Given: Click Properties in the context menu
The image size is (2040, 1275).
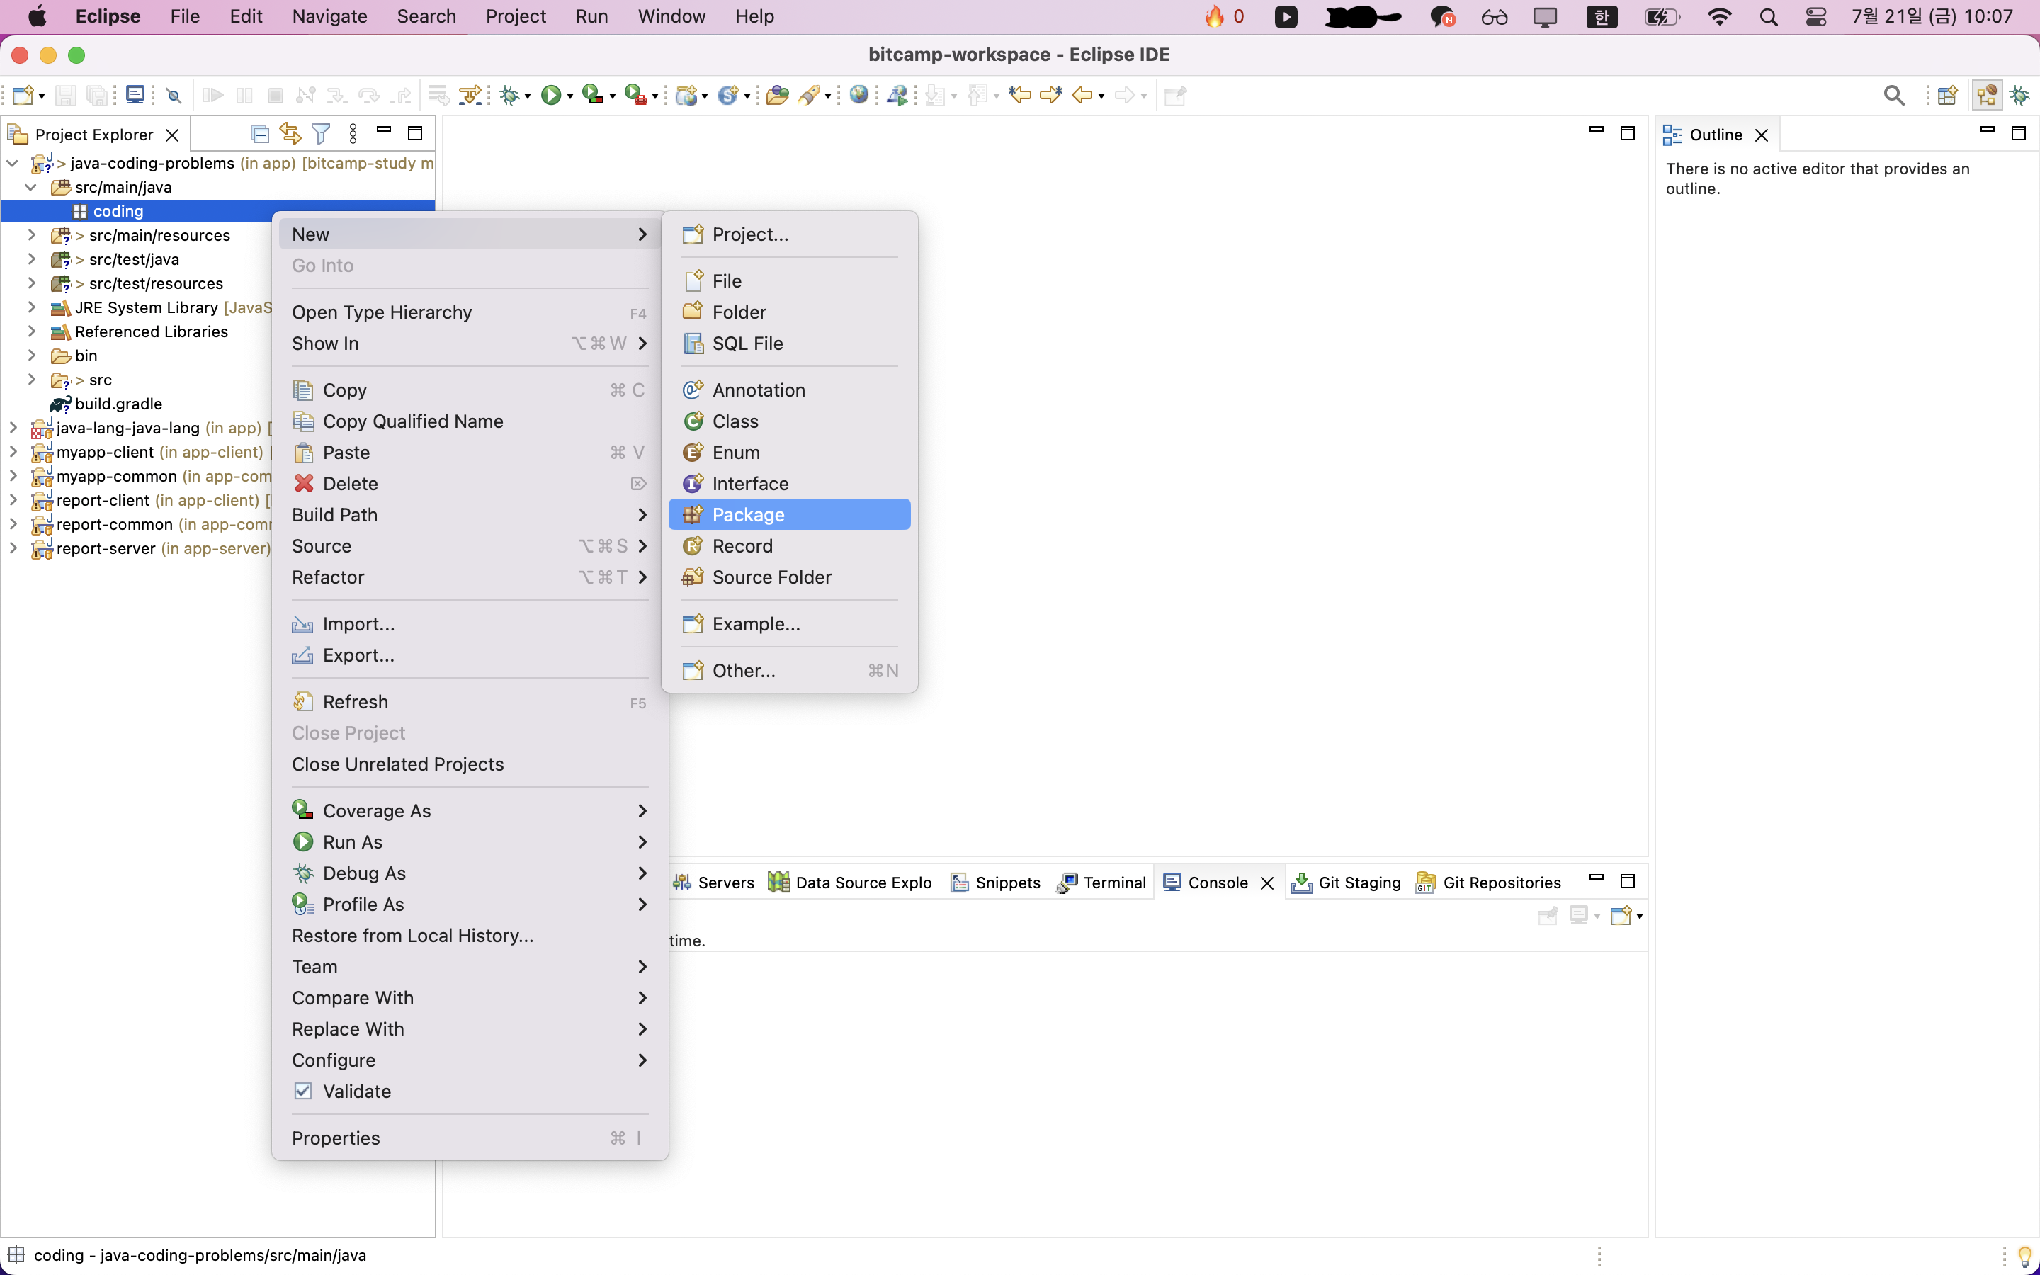Looking at the screenshot, I should (336, 1138).
